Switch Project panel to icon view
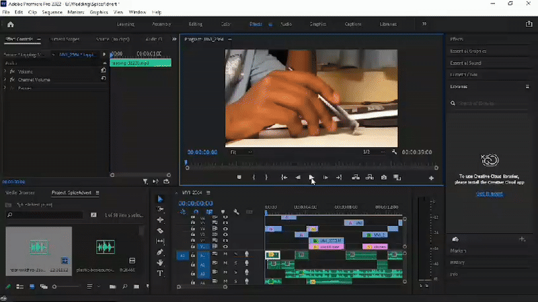The height and width of the screenshot is (302, 538). coord(32,287)
